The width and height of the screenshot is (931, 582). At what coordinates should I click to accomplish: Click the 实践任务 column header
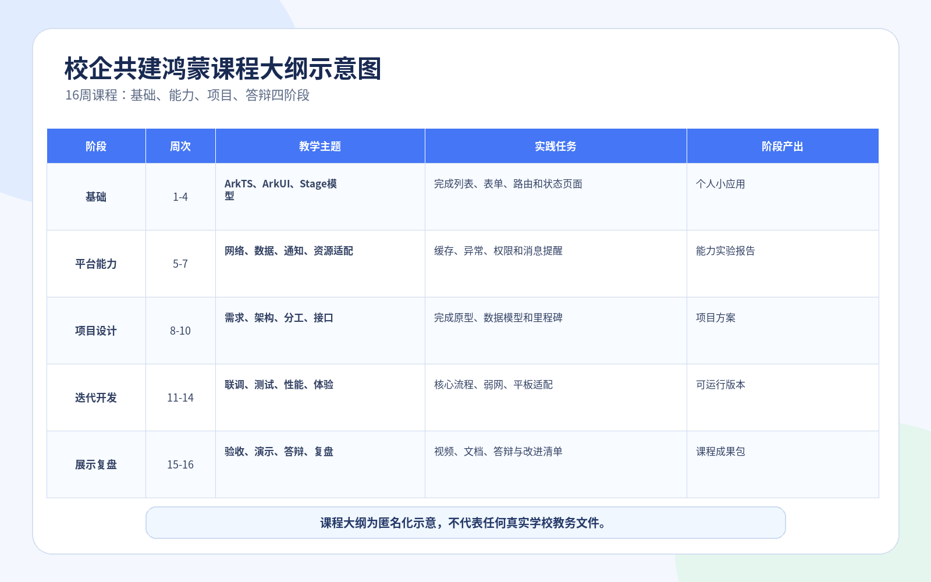coord(556,146)
